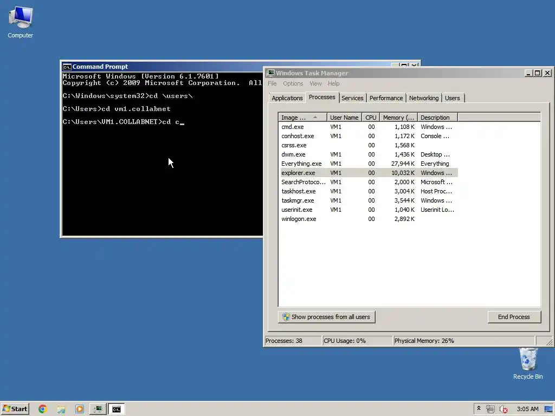Click the Show desktop icon beside clock
Viewport: 555px width, 416px height.
point(548,409)
